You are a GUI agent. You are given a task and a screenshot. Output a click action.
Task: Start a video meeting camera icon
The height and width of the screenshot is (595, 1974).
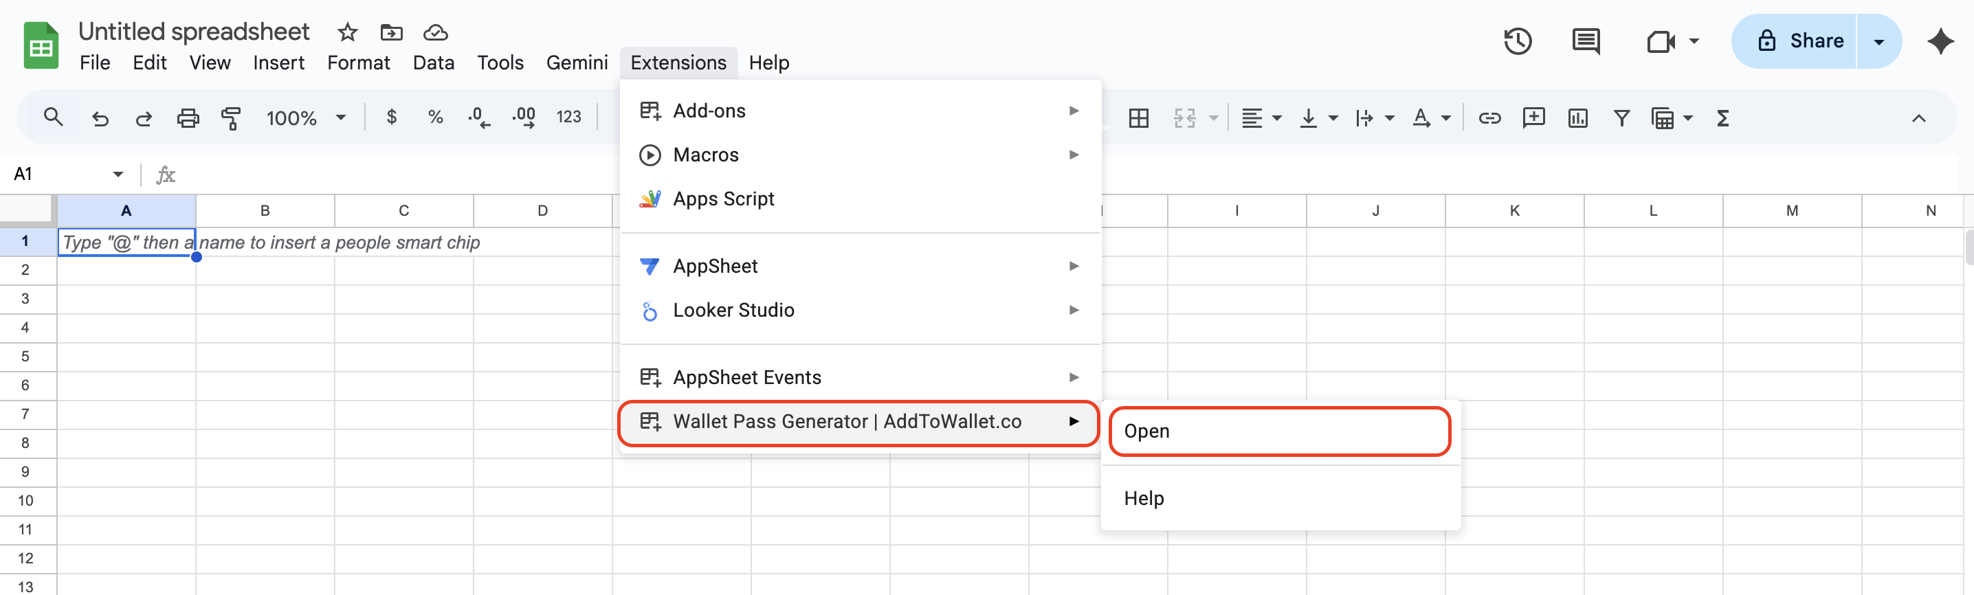pyautogui.click(x=1660, y=41)
